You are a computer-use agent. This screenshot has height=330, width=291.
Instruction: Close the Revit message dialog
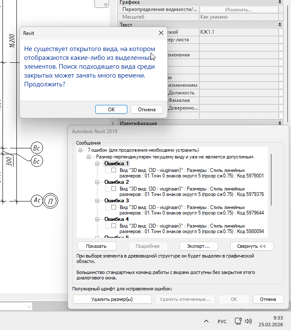[x=161, y=33]
